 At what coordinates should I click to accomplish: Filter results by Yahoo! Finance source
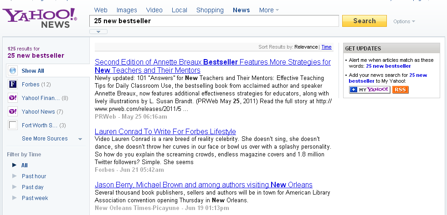pyautogui.click(x=45, y=98)
